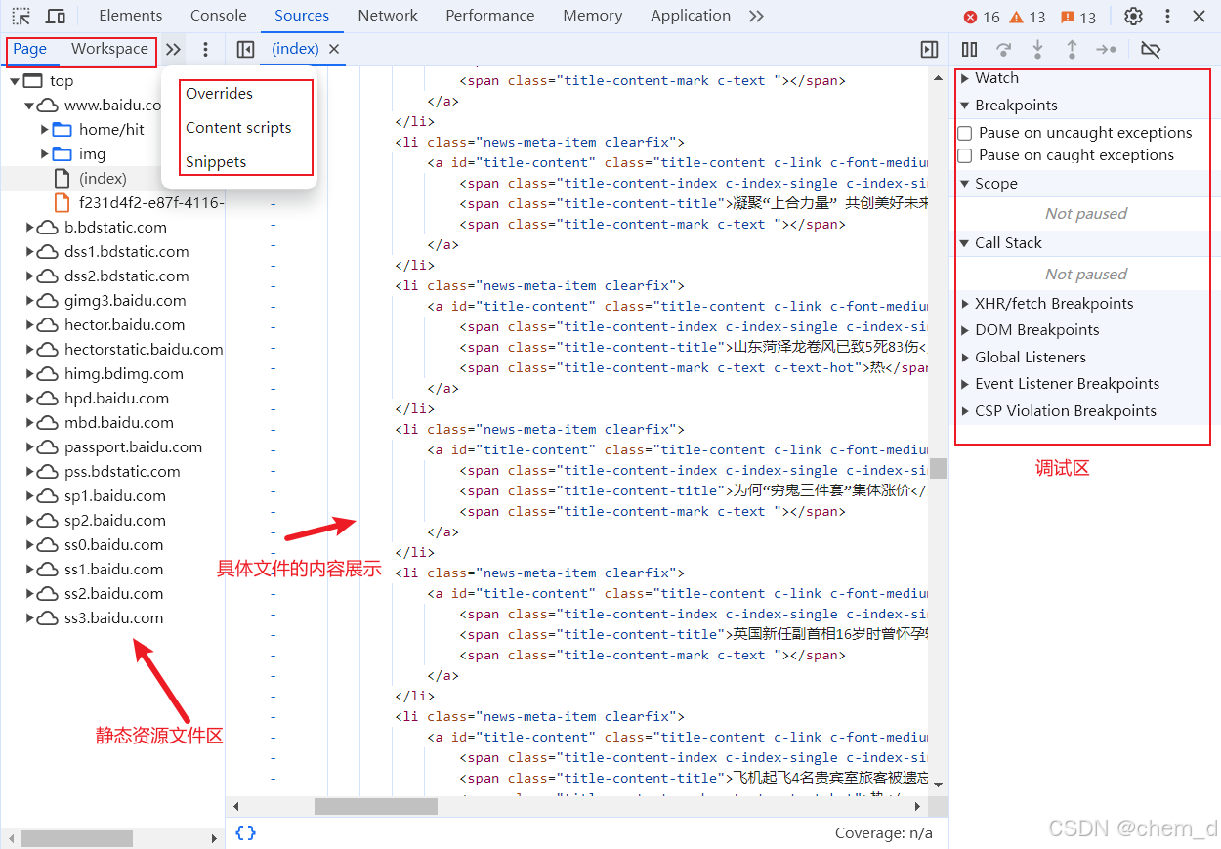Expand Event Listener Breakpoints section
This screenshot has height=849, width=1221.
1067,384
